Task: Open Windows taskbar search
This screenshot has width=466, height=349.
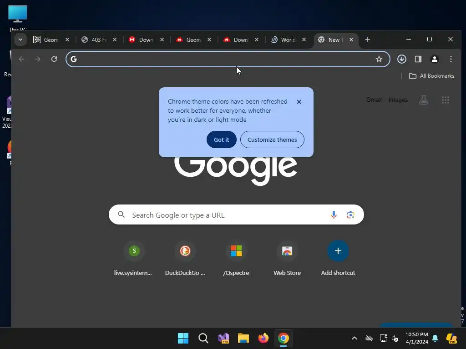Action: [x=203, y=338]
